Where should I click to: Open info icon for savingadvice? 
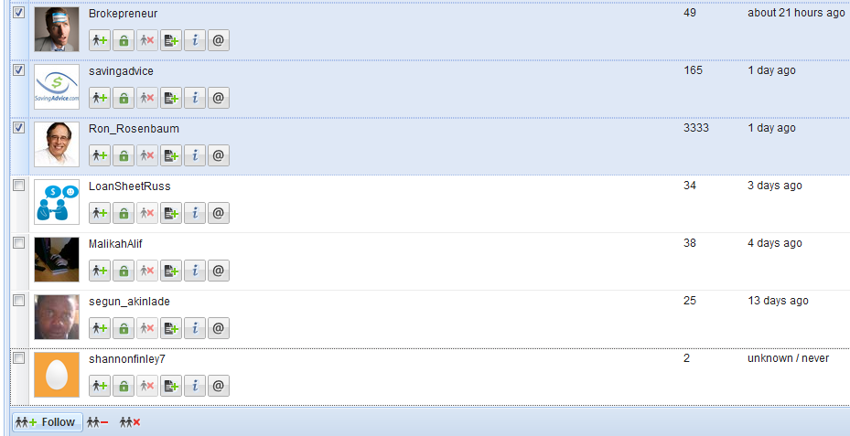(195, 98)
